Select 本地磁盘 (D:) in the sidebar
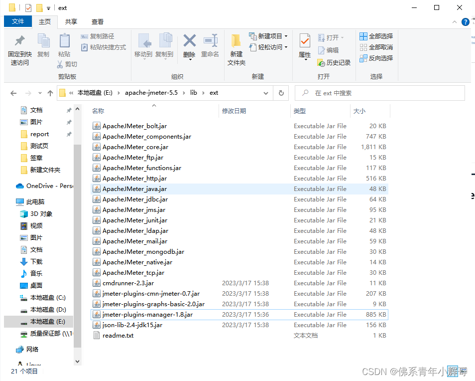Screen dimensions: 475x381 click(x=43, y=310)
